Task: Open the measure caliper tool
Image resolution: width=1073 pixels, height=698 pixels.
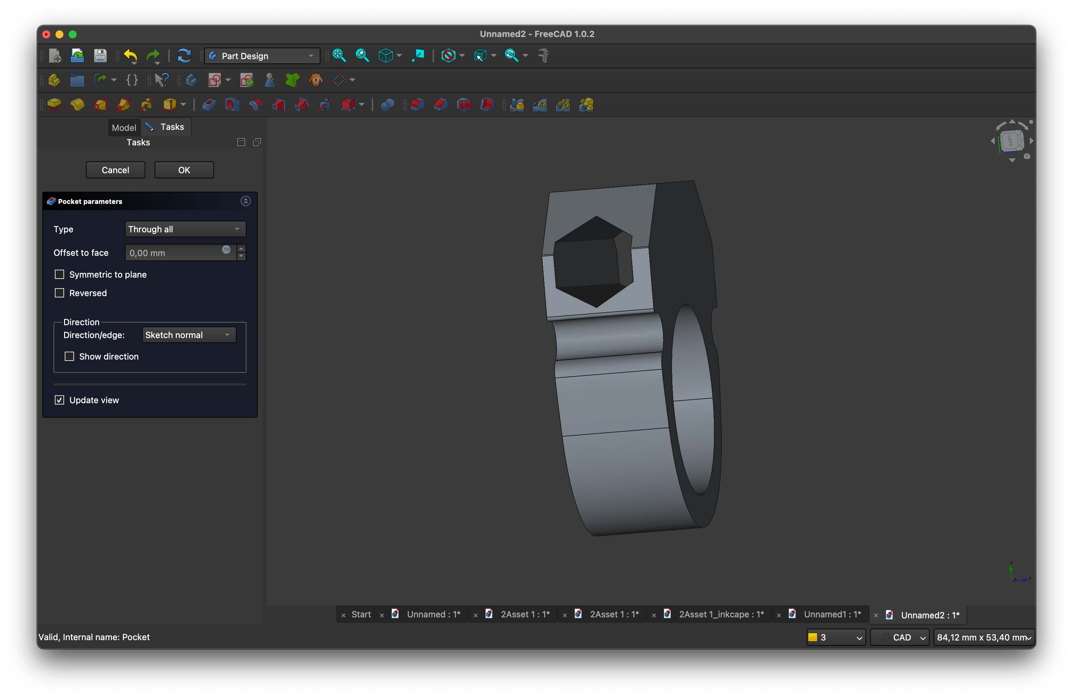Action: pos(544,56)
